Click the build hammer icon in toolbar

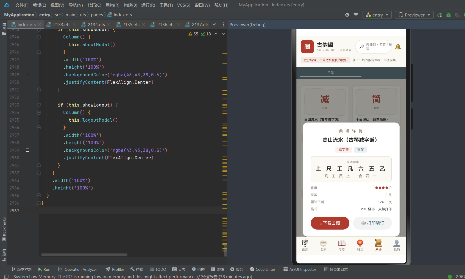(356, 15)
